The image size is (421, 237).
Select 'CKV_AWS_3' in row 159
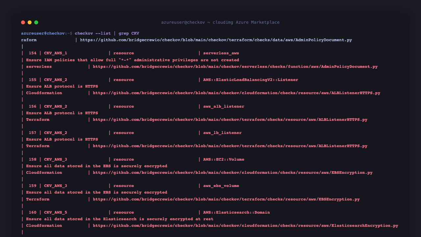pyautogui.click(x=56, y=186)
